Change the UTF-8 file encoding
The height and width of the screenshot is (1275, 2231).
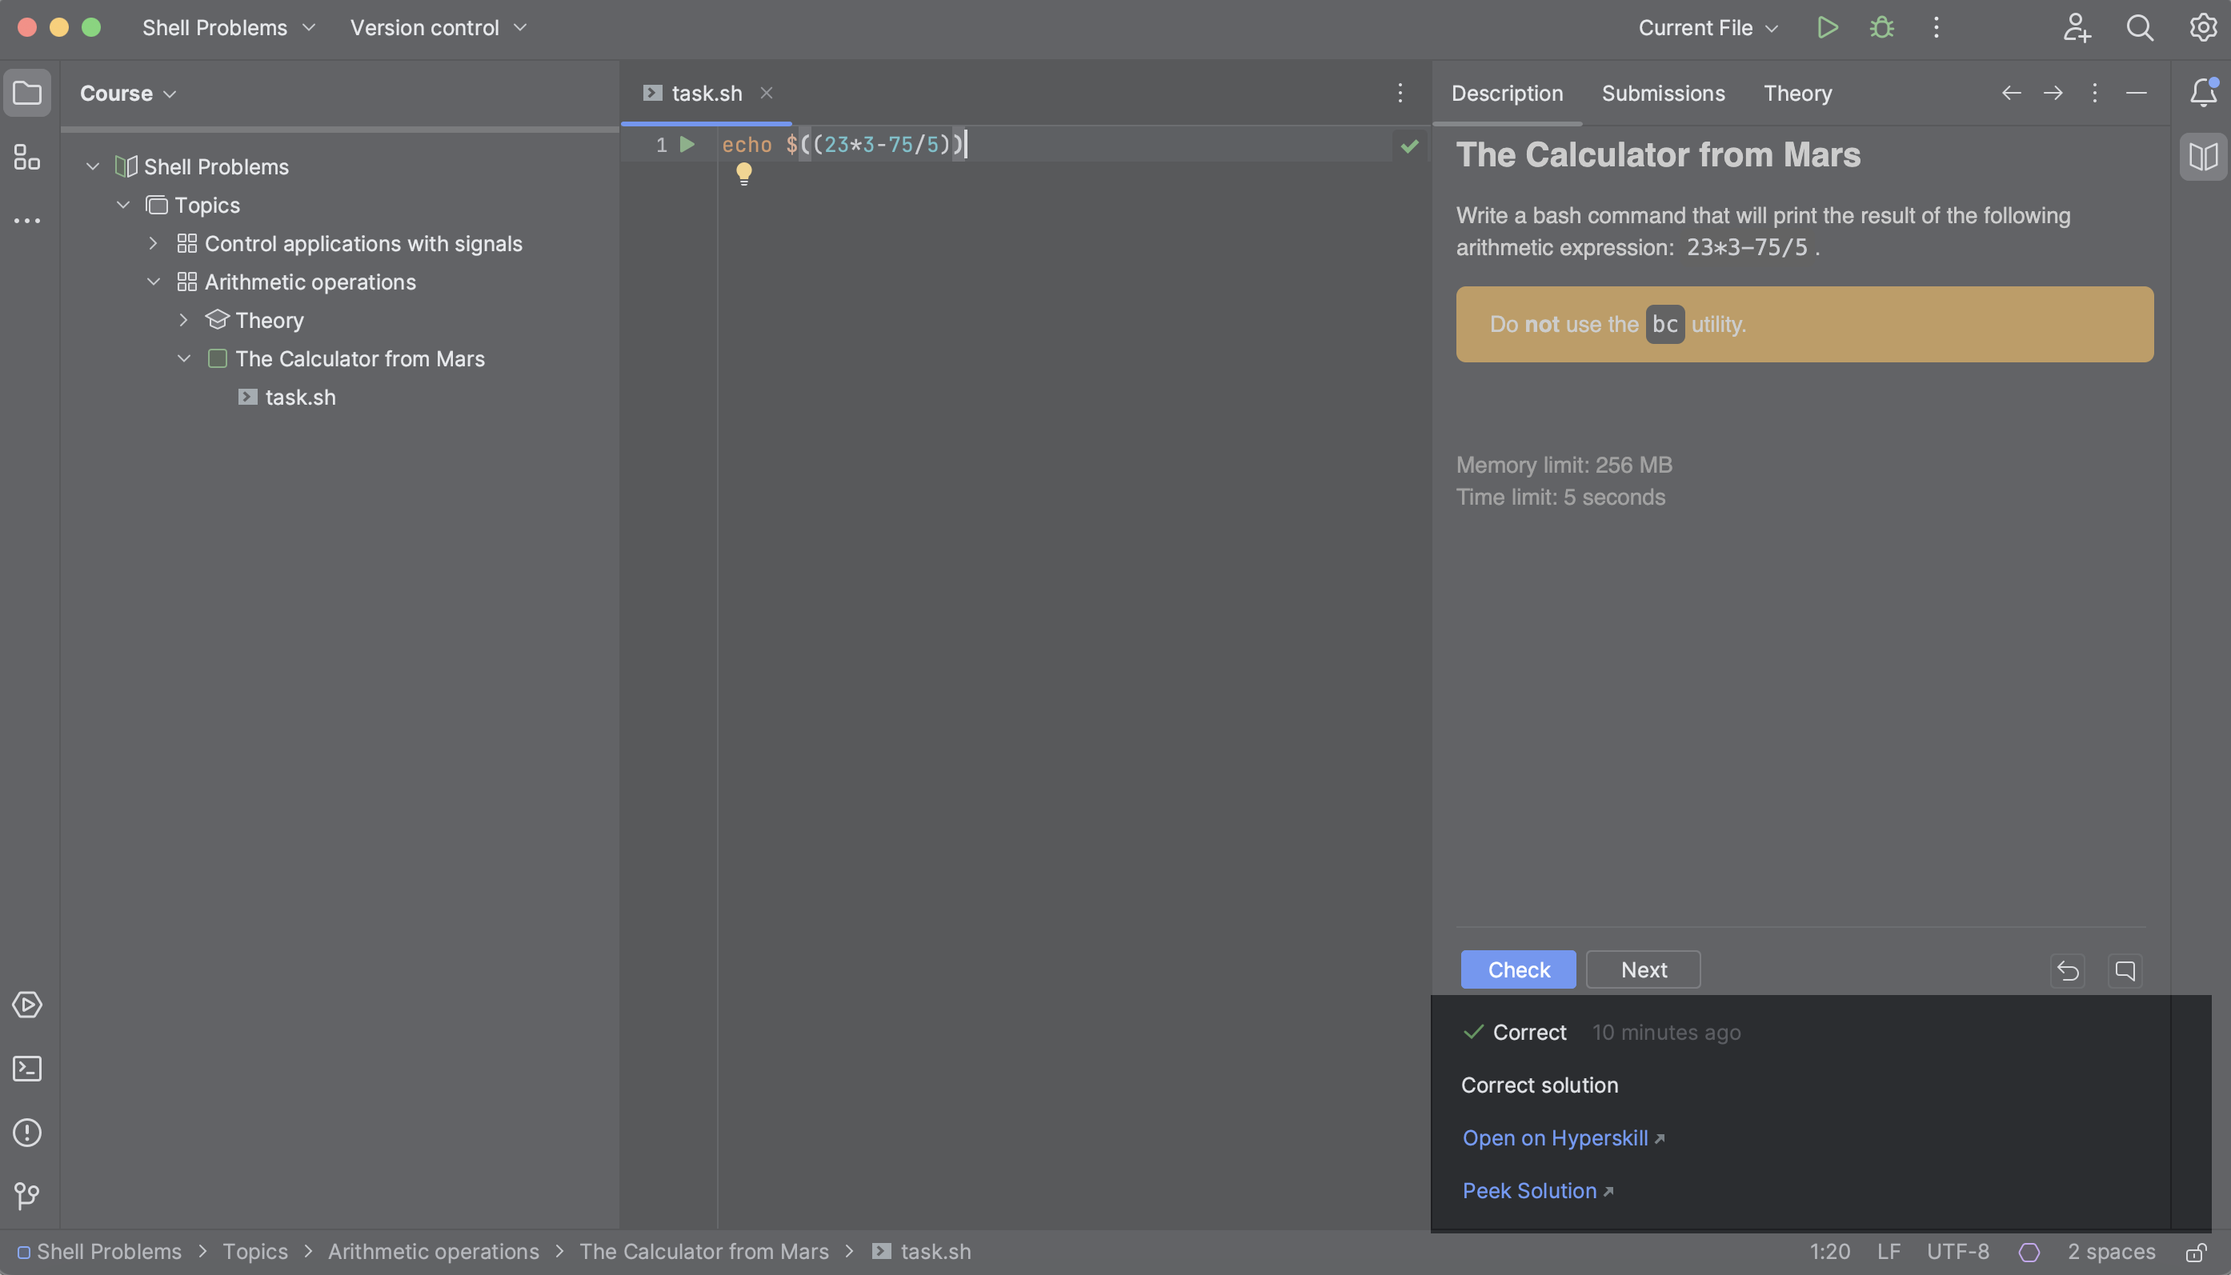(x=1957, y=1253)
